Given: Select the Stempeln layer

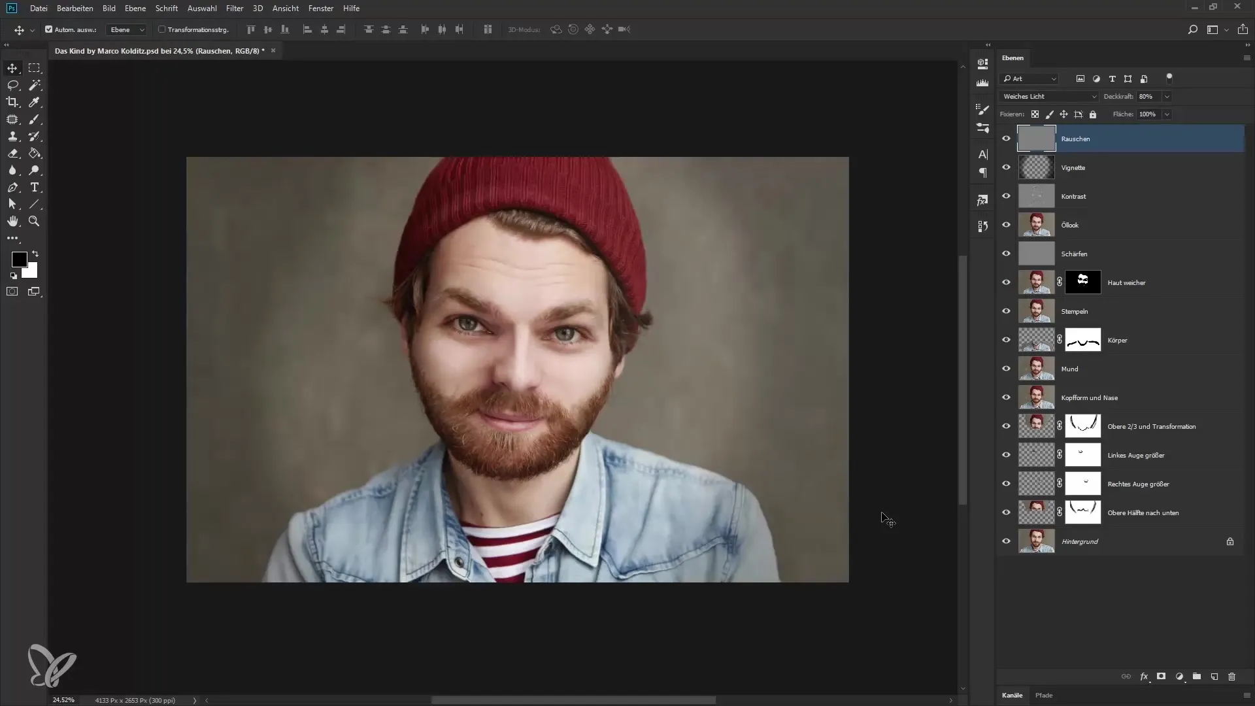Looking at the screenshot, I should pos(1121,311).
